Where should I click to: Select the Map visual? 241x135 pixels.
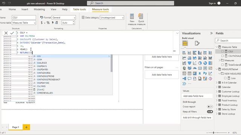tap(184, 68)
